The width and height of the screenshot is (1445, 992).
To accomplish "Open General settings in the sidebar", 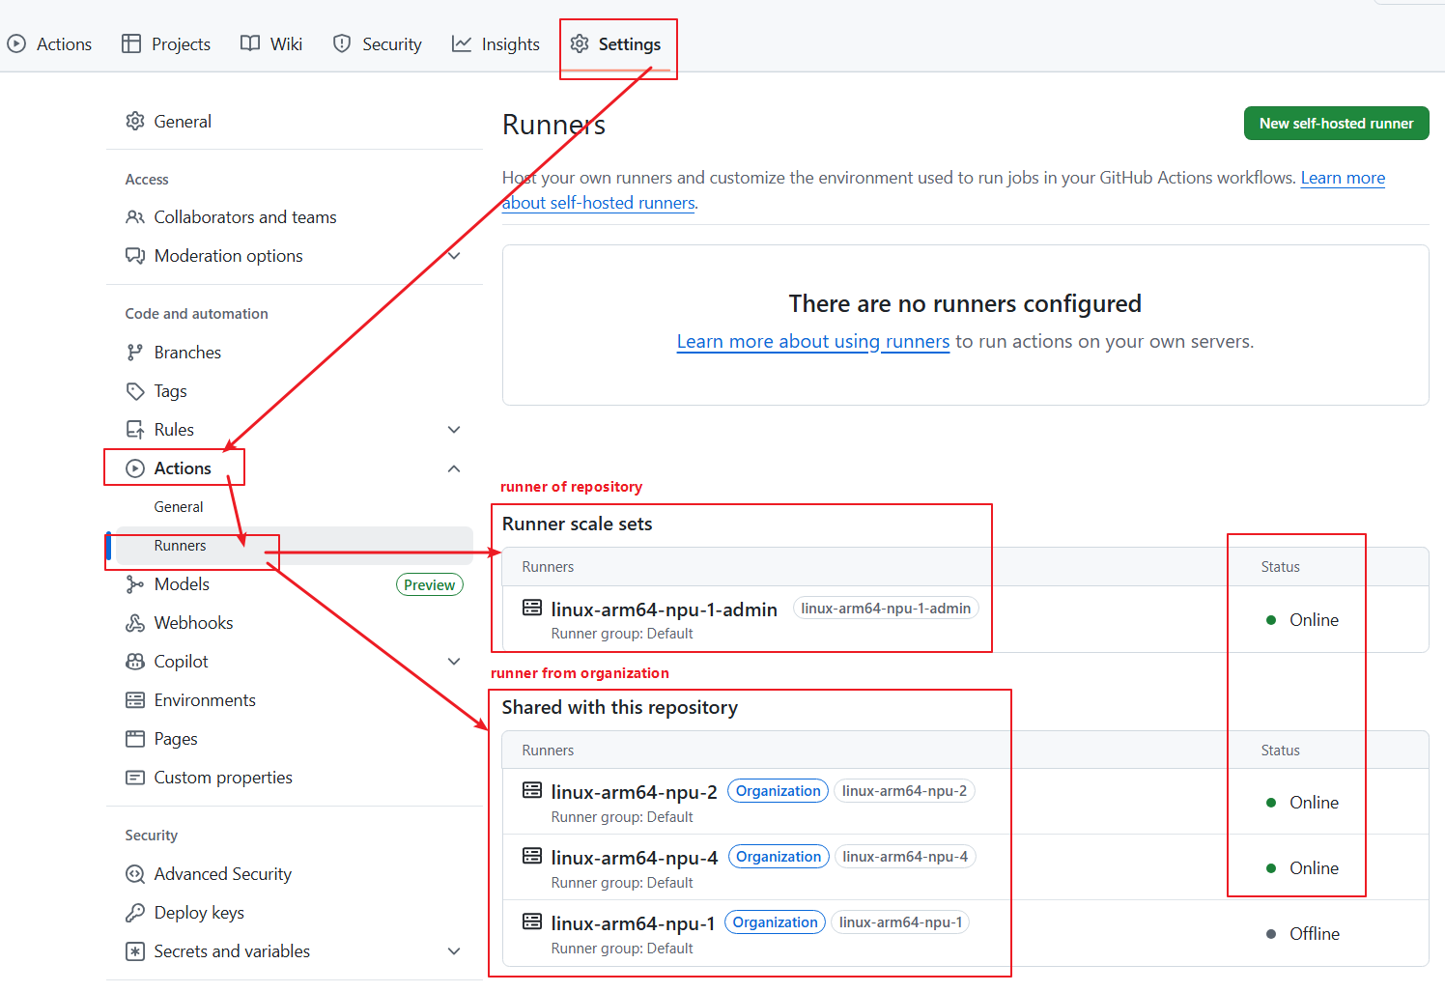I will 183,122.
